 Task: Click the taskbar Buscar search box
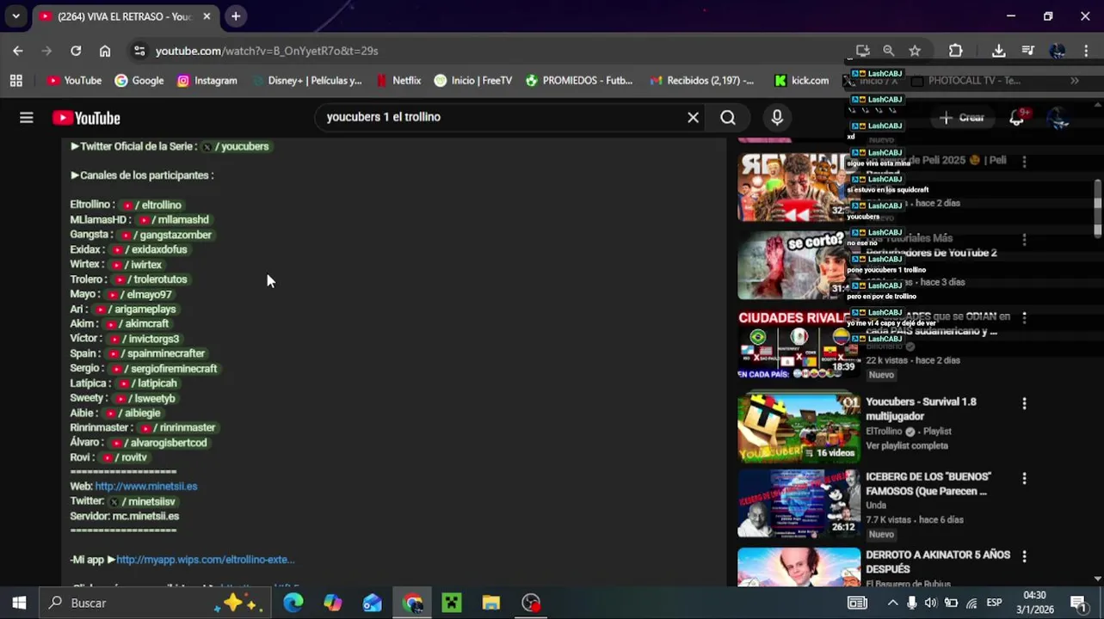155,603
